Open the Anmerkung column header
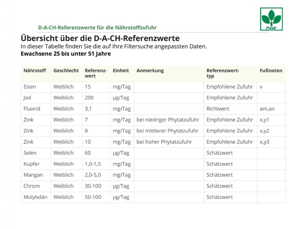Viewport: 306px width, 229px height. click(150, 71)
